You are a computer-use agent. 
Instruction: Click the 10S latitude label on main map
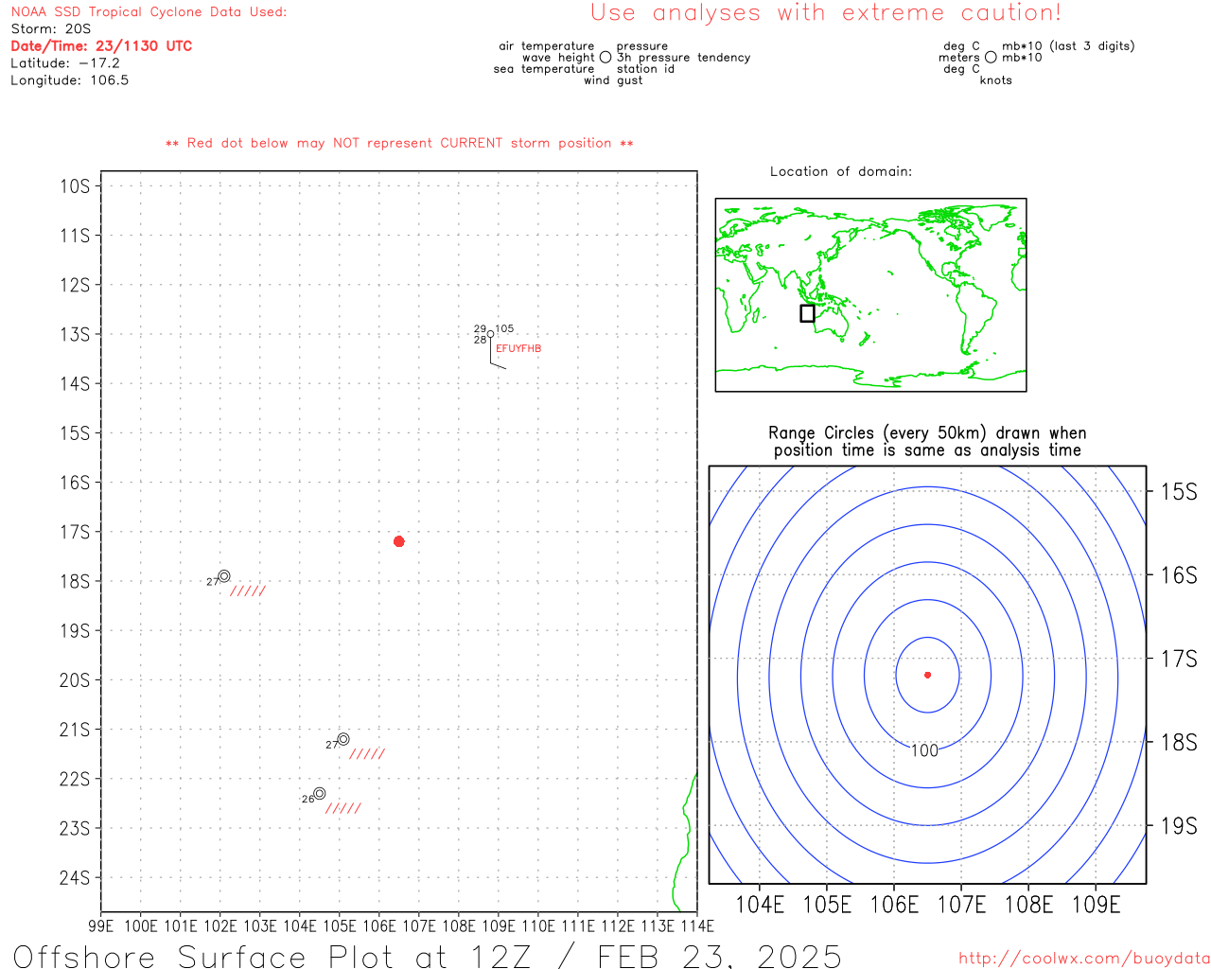tap(75, 185)
